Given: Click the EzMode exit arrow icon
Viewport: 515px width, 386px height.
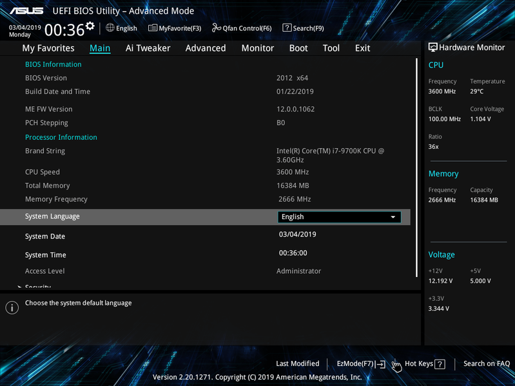Looking at the screenshot, I should pyautogui.click(x=381, y=364).
